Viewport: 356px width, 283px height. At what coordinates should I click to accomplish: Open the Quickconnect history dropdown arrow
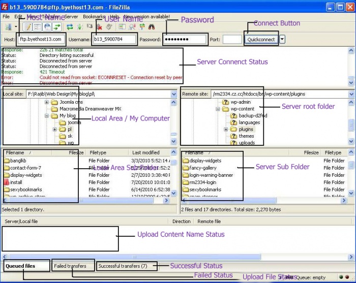[x=282, y=39]
